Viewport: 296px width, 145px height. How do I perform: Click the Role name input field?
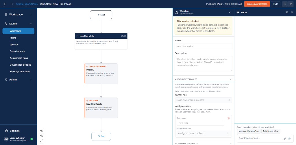[x=201, y=123]
